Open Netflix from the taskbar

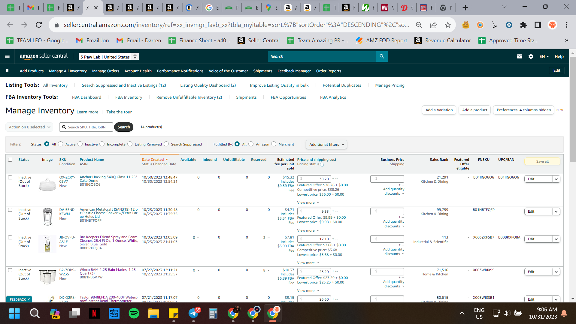[94, 313]
